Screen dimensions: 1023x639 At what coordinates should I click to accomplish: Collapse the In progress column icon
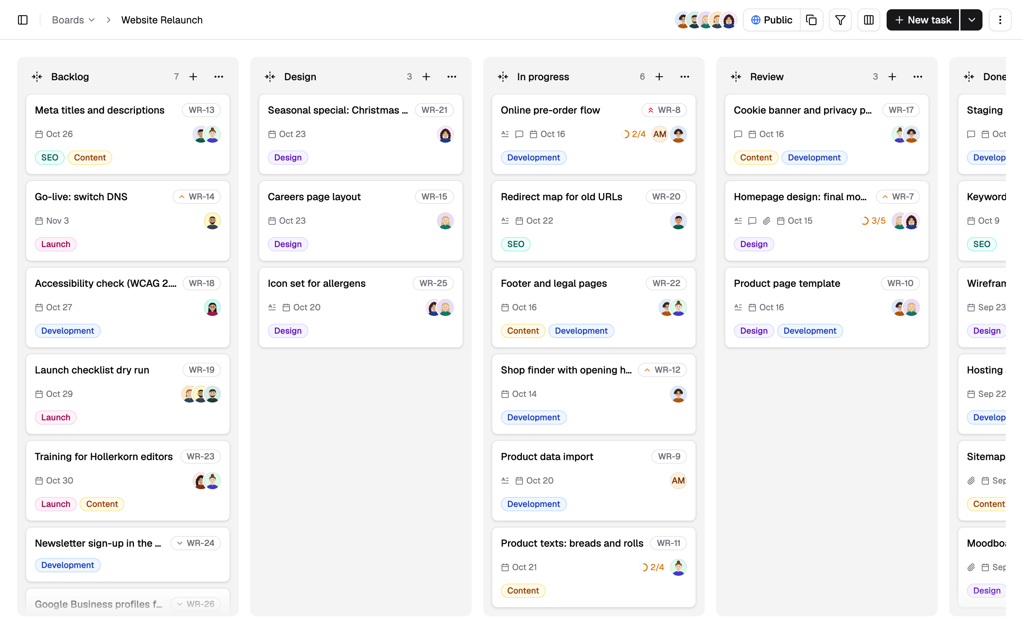point(503,76)
